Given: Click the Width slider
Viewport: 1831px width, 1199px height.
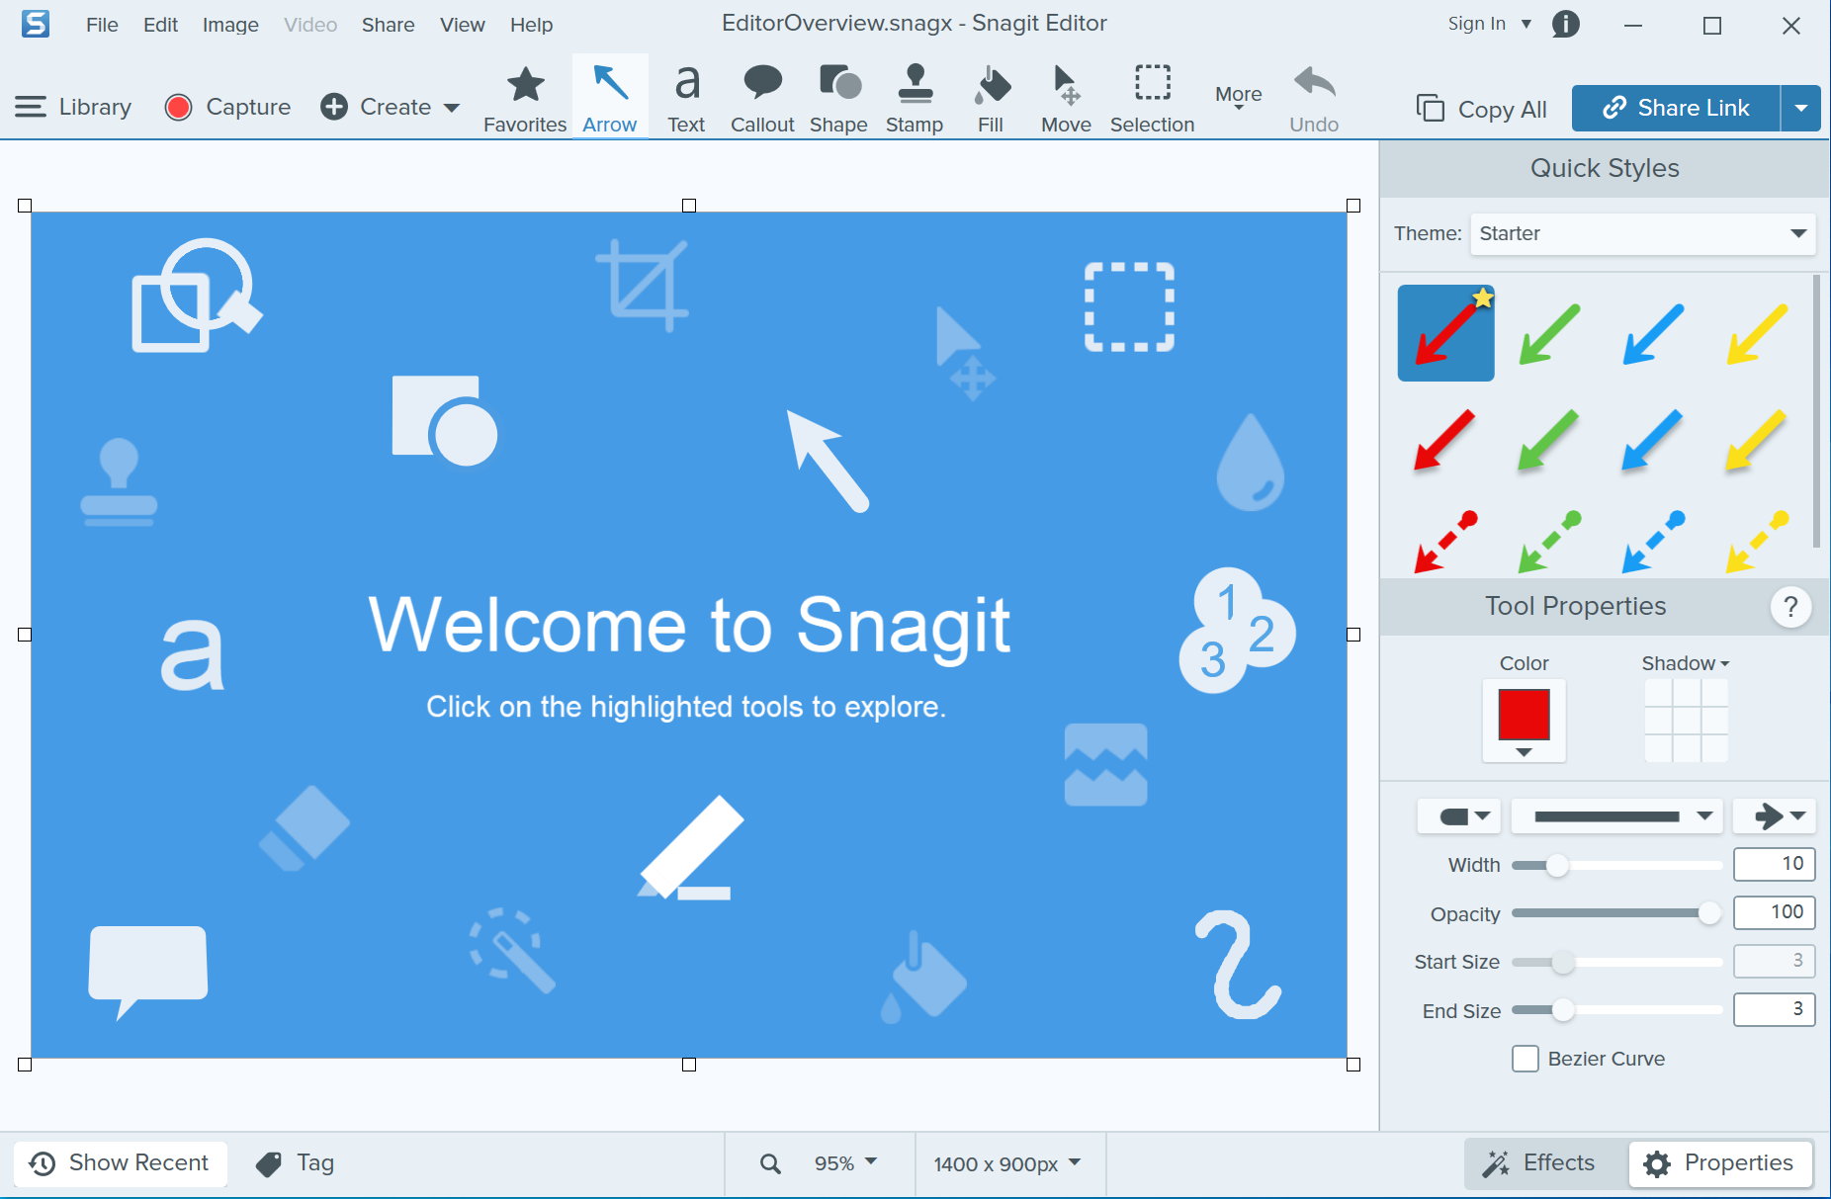Looking at the screenshot, I should (x=1617, y=865).
